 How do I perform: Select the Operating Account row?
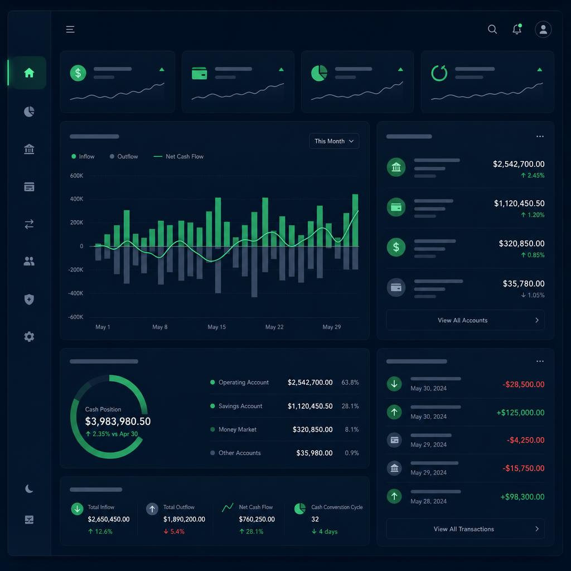pyautogui.click(x=284, y=383)
